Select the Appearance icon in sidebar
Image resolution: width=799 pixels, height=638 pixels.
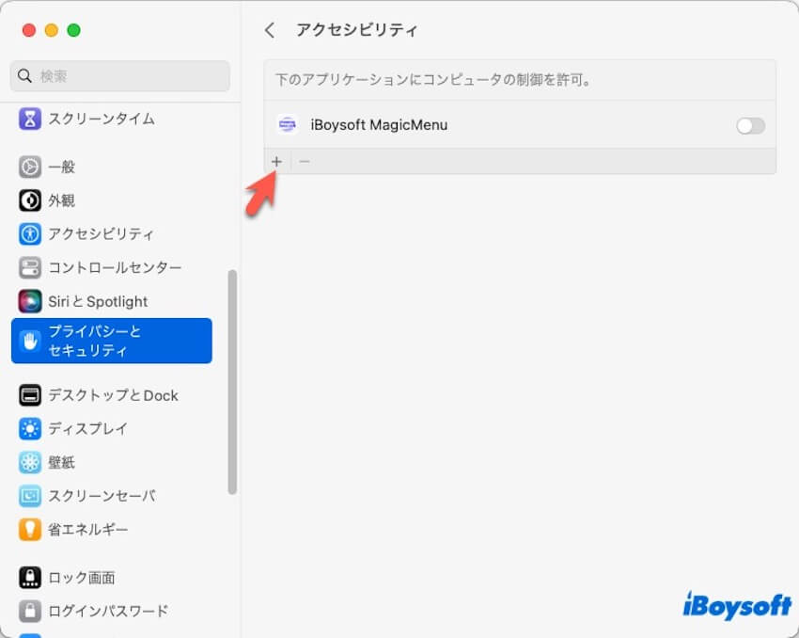pos(30,200)
